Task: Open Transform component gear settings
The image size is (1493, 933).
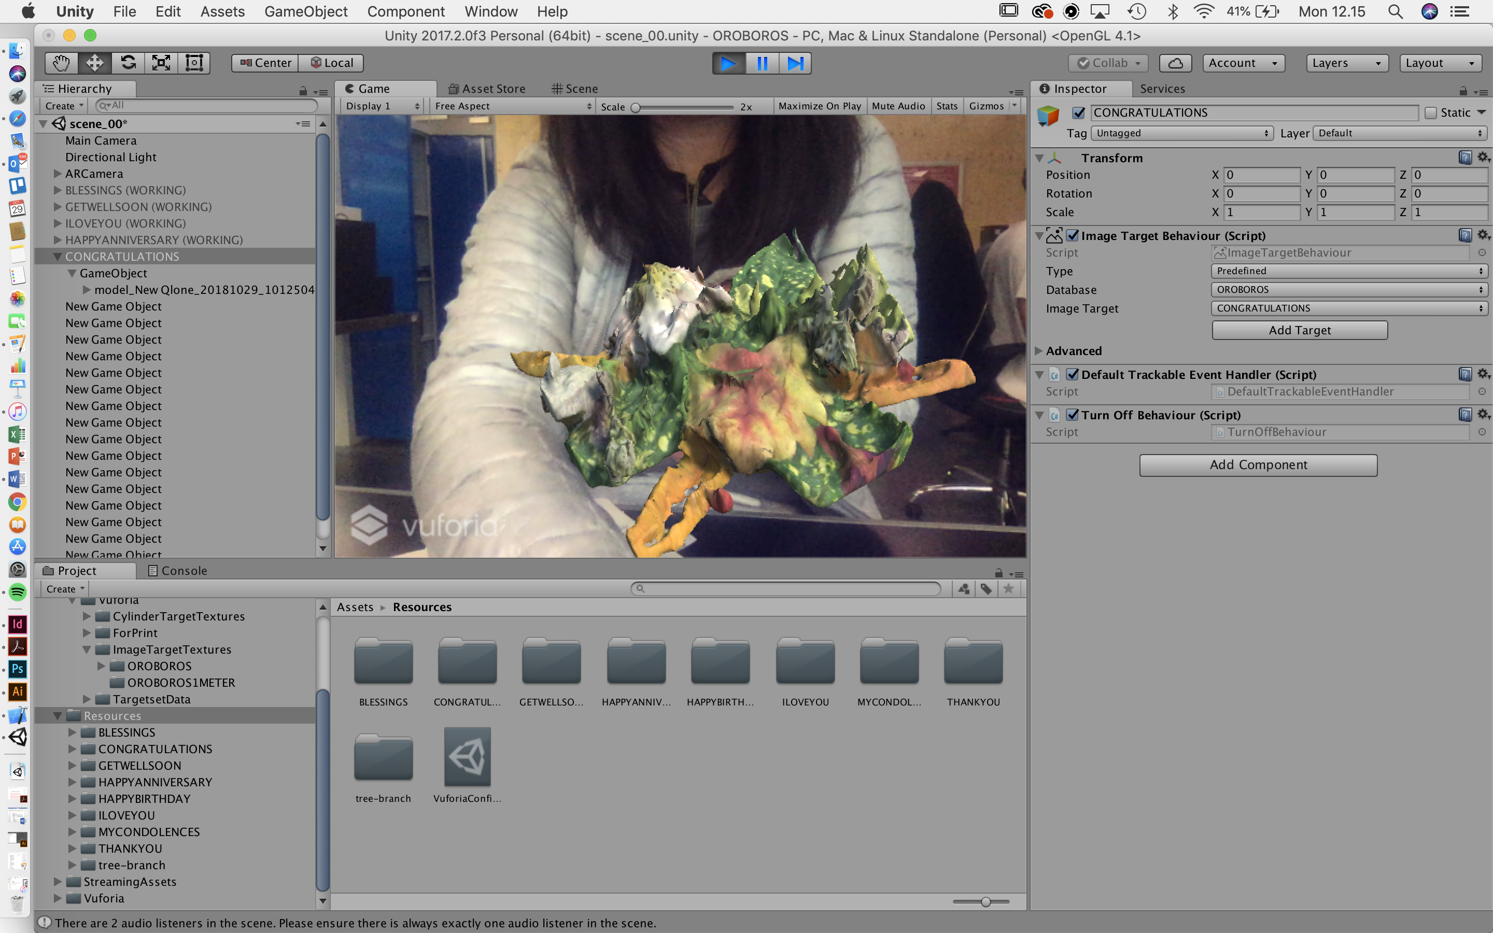Action: pos(1483,158)
